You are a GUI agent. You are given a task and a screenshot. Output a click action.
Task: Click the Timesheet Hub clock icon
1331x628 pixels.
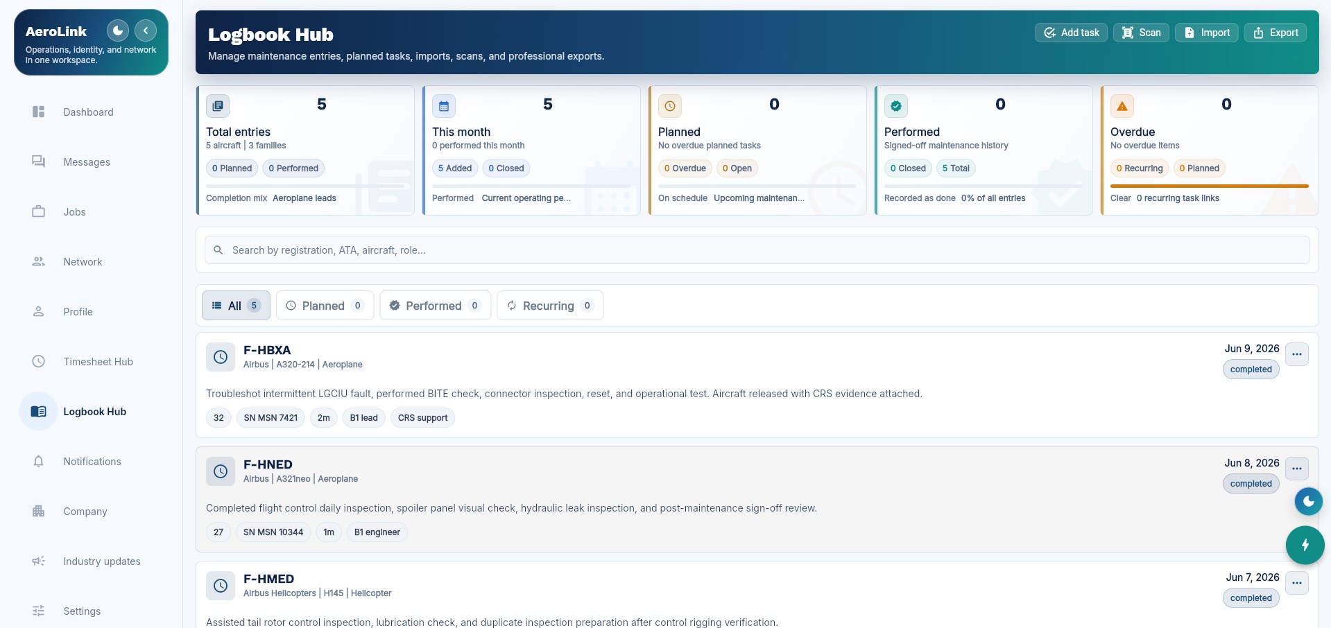(x=39, y=362)
